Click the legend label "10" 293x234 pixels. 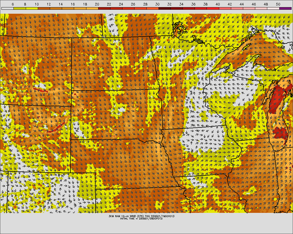click(x=37, y=4)
